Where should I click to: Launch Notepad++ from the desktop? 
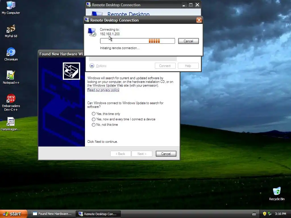11,77
